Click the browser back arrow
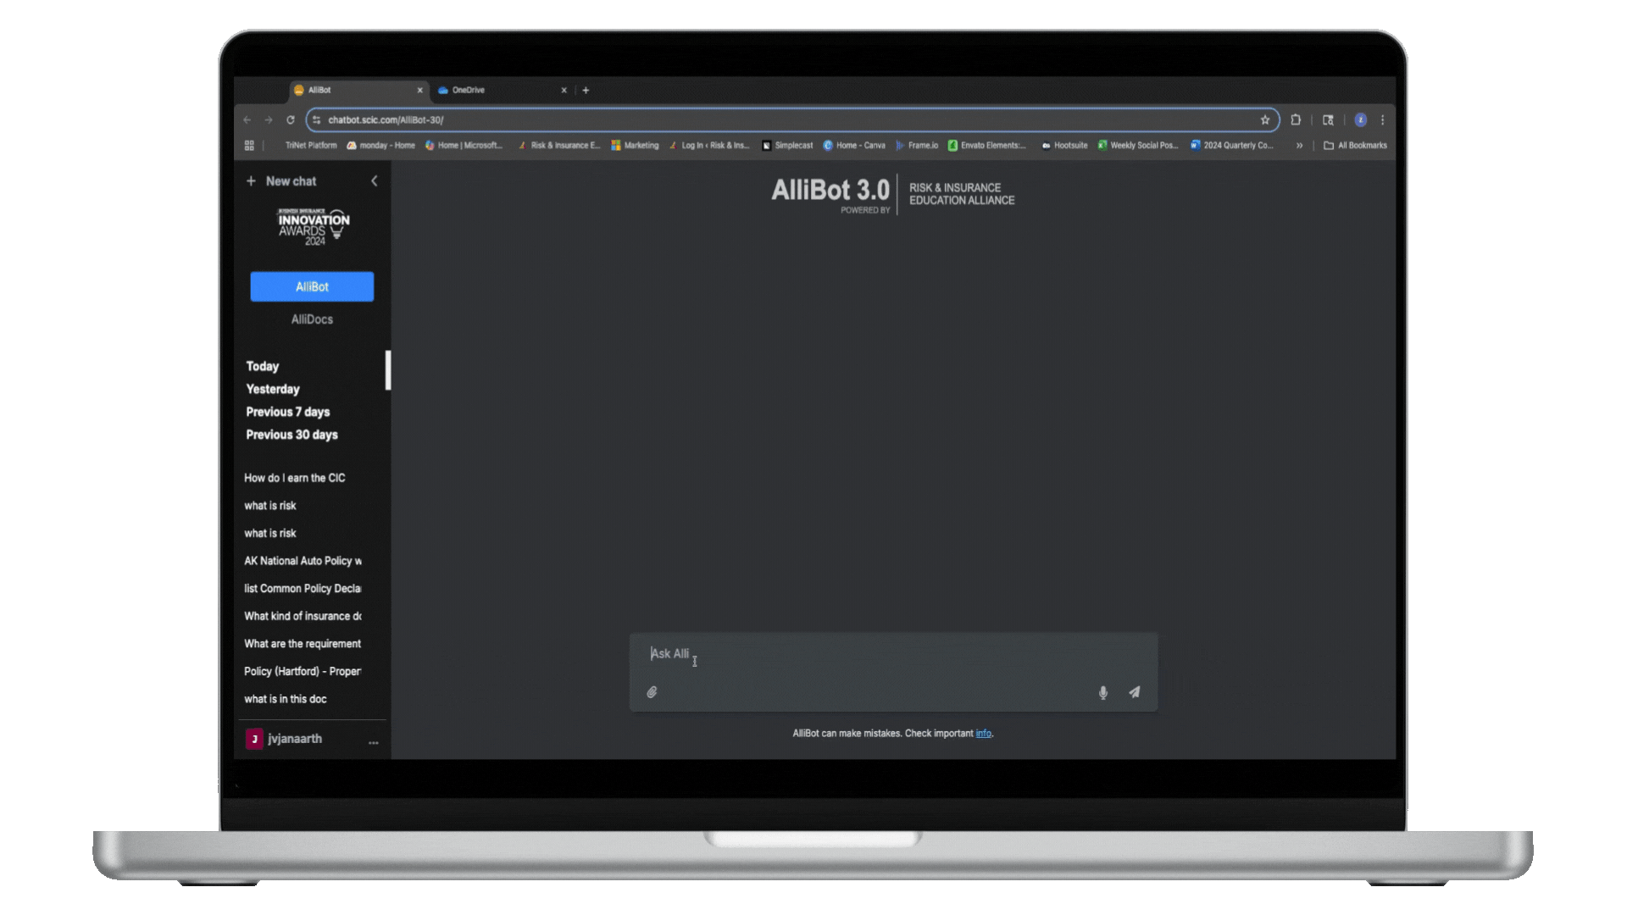Screen dimensions: 1627x915 (x=247, y=120)
